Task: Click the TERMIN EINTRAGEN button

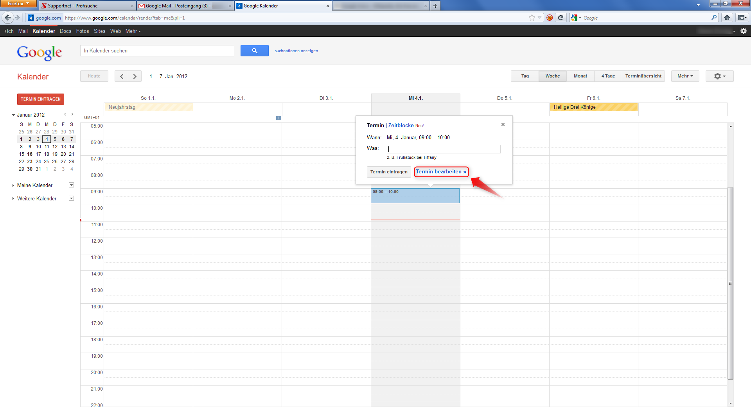Action: click(40, 99)
